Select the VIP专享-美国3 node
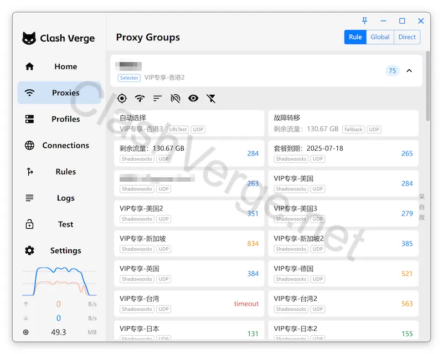Viewport: 443px width, 354px height. coord(343,213)
